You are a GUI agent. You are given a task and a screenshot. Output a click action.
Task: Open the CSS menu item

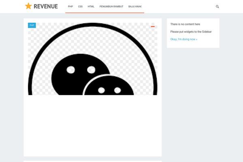[80, 6]
